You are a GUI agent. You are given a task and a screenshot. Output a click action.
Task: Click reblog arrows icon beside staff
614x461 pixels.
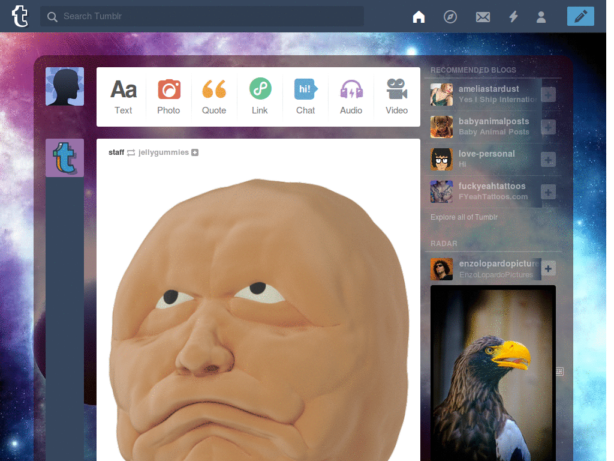(131, 152)
